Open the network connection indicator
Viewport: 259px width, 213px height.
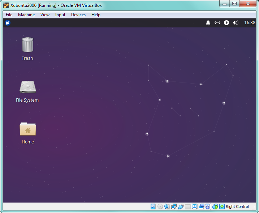(x=217, y=23)
